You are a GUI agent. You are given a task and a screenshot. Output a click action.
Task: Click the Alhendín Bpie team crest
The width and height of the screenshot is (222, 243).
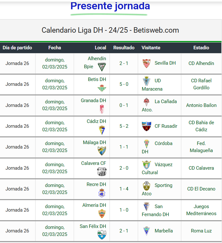tap(102, 67)
